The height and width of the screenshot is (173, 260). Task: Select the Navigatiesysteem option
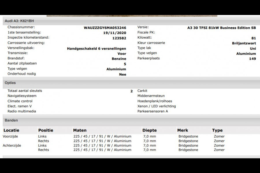pos(23,96)
